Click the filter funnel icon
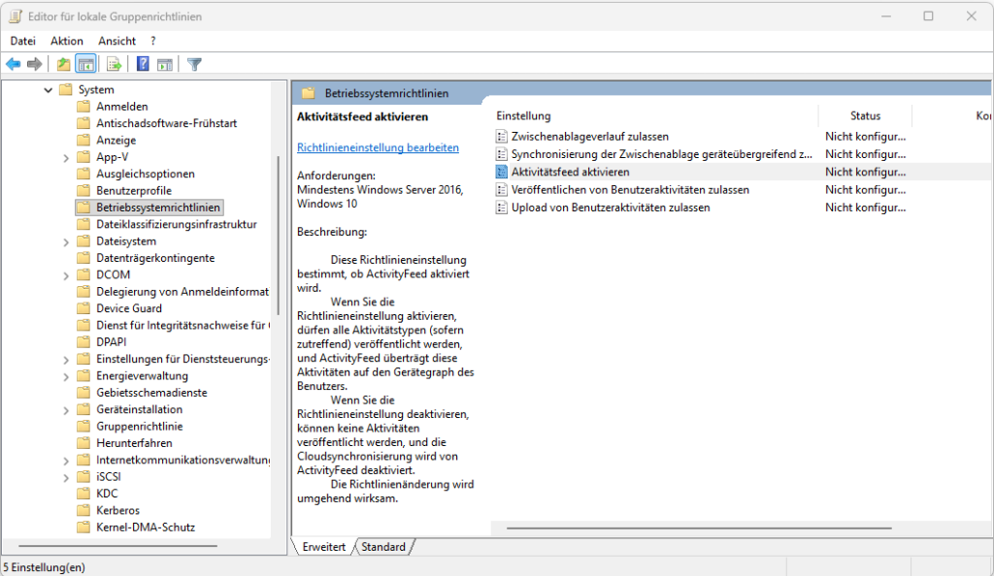Screen dimensions: 994x576 (x=194, y=64)
